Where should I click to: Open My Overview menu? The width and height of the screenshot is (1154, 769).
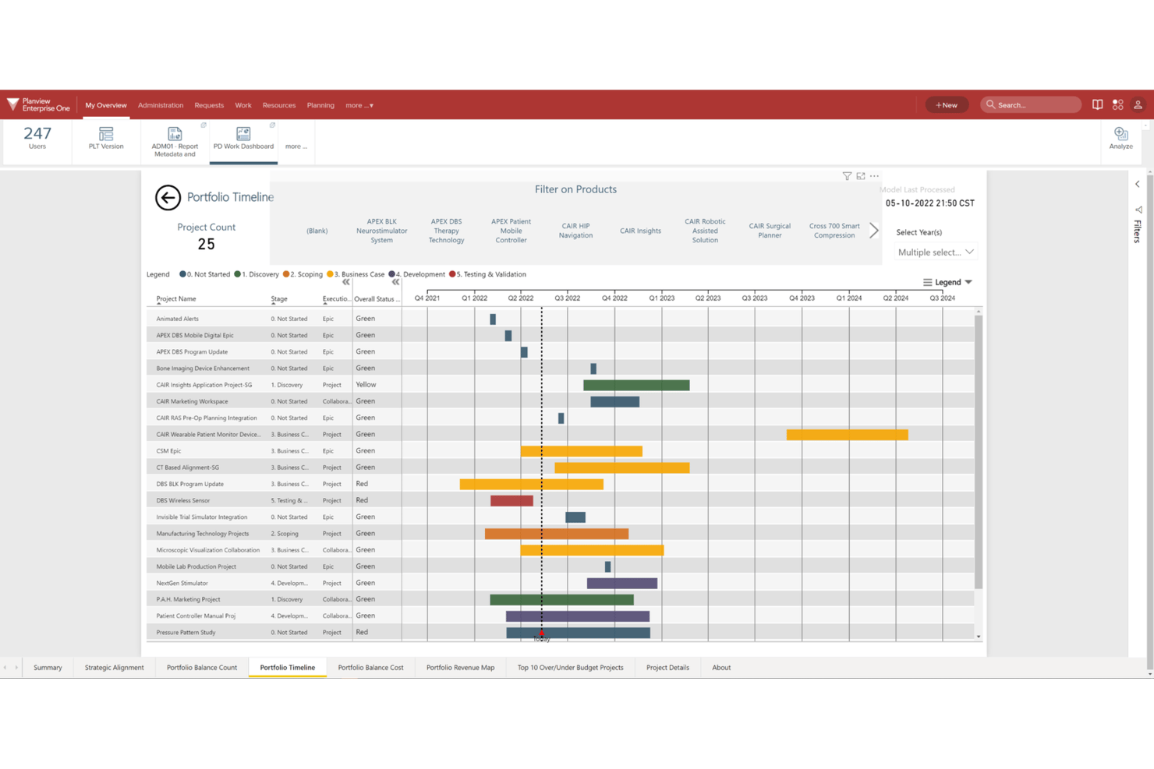[x=106, y=105]
